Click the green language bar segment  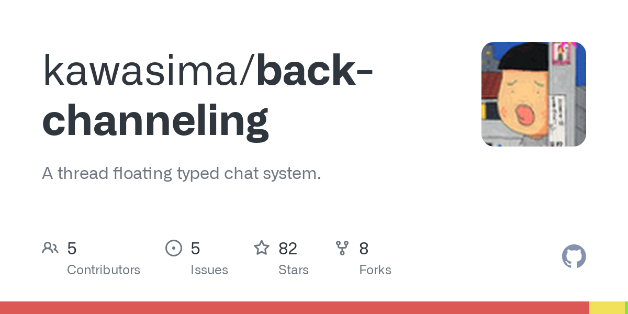pos(626,308)
